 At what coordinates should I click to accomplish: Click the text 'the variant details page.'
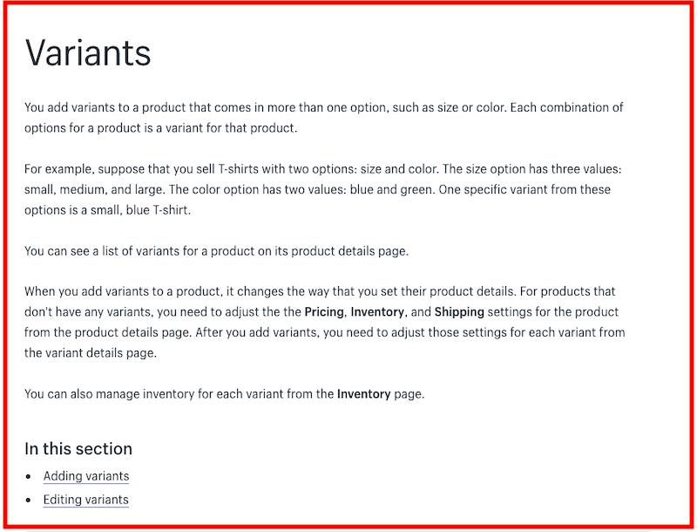pyautogui.click(x=91, y=352)
